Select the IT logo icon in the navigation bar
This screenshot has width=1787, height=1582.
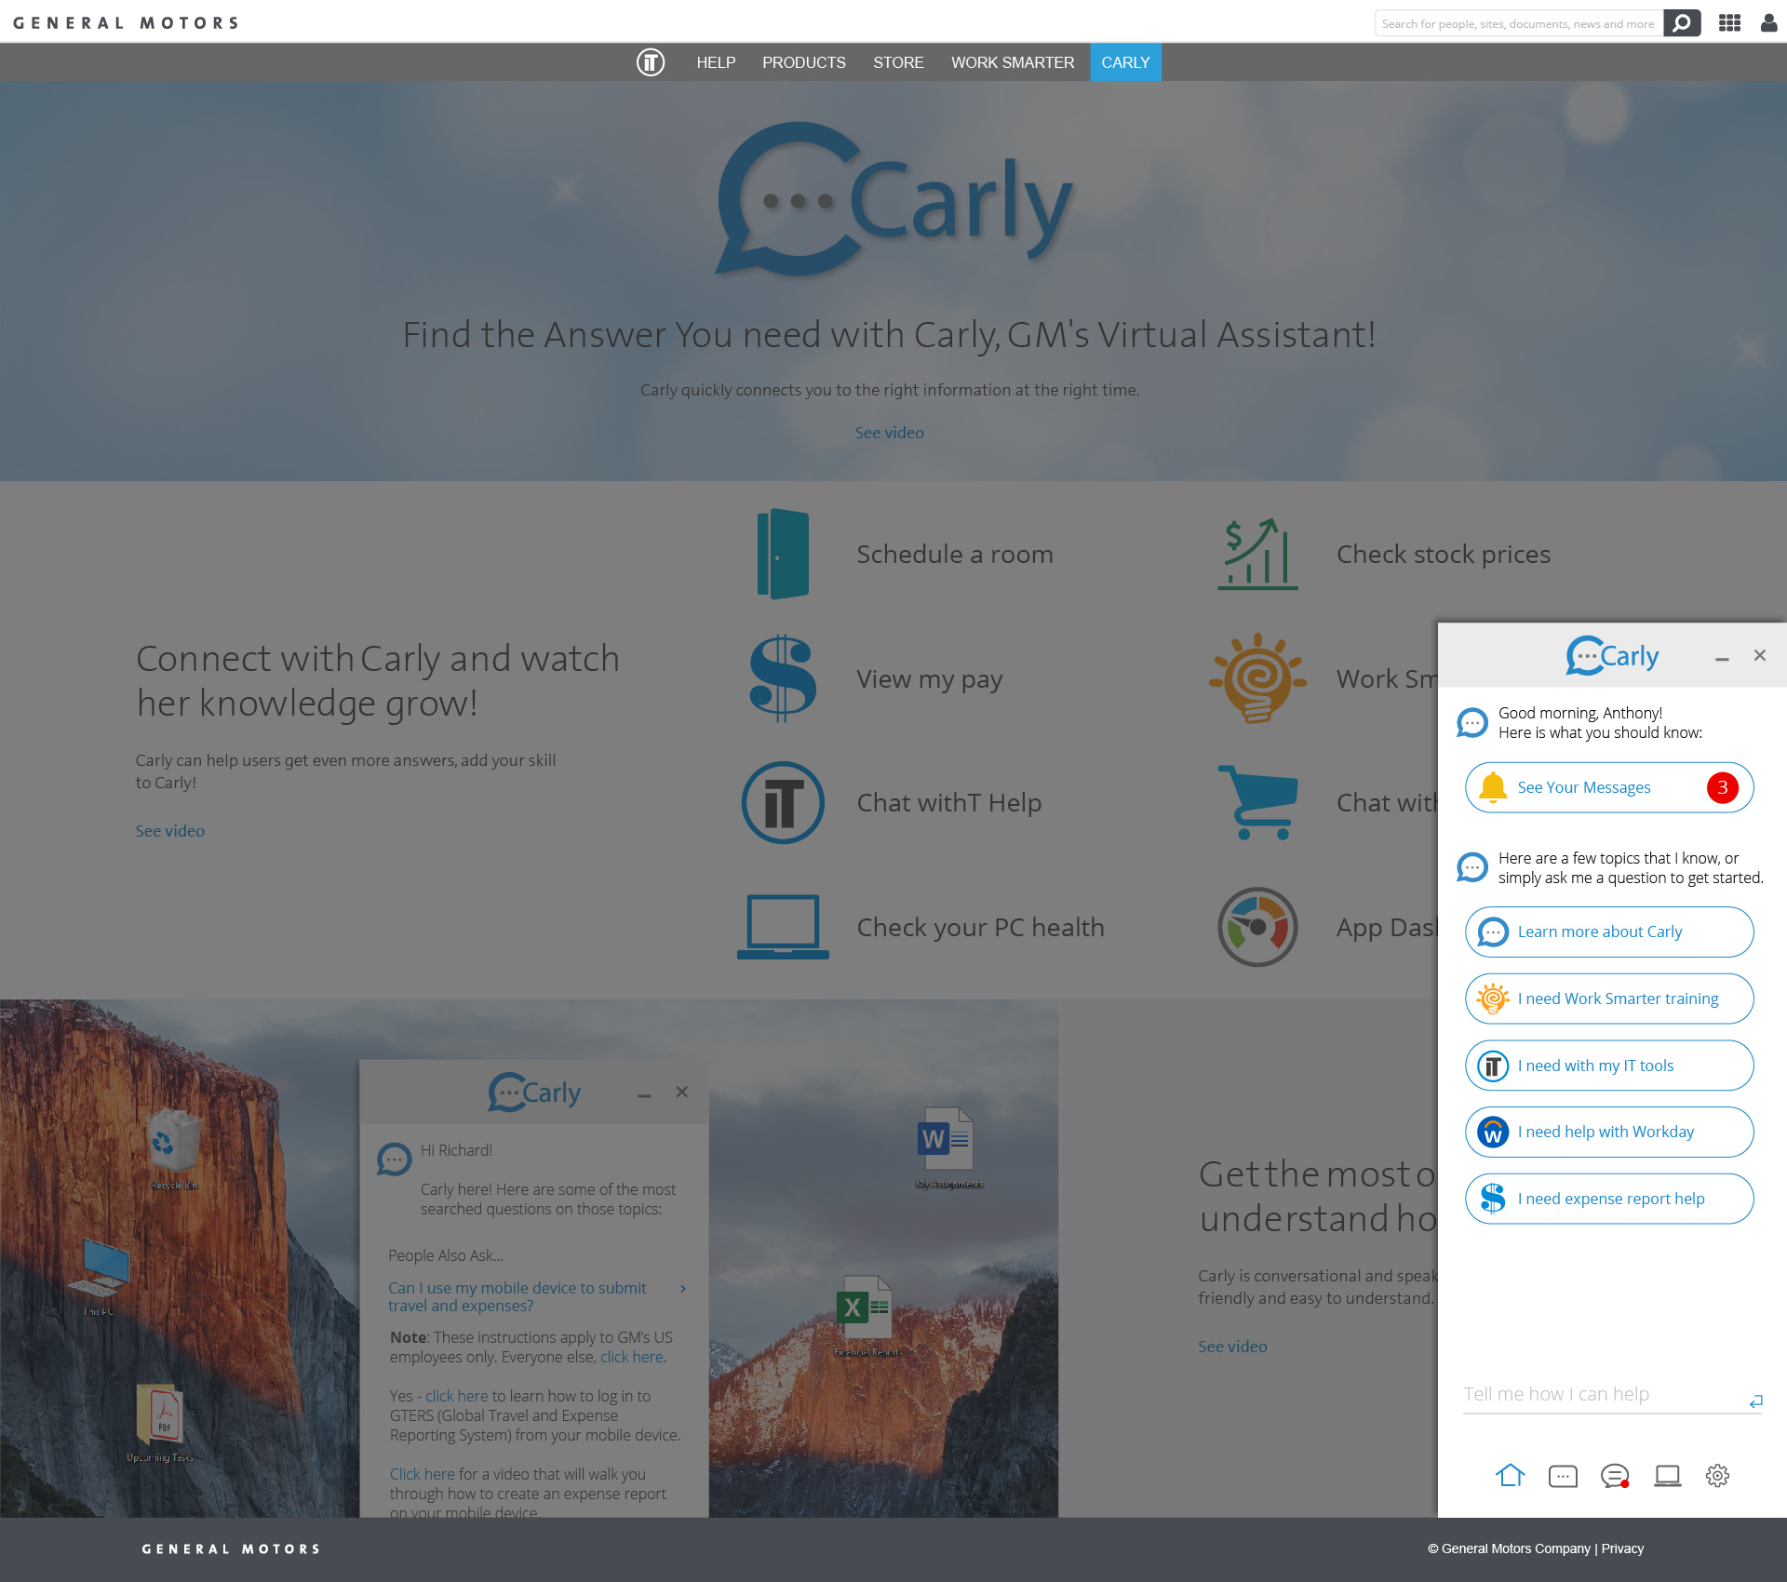pos(651,62)
